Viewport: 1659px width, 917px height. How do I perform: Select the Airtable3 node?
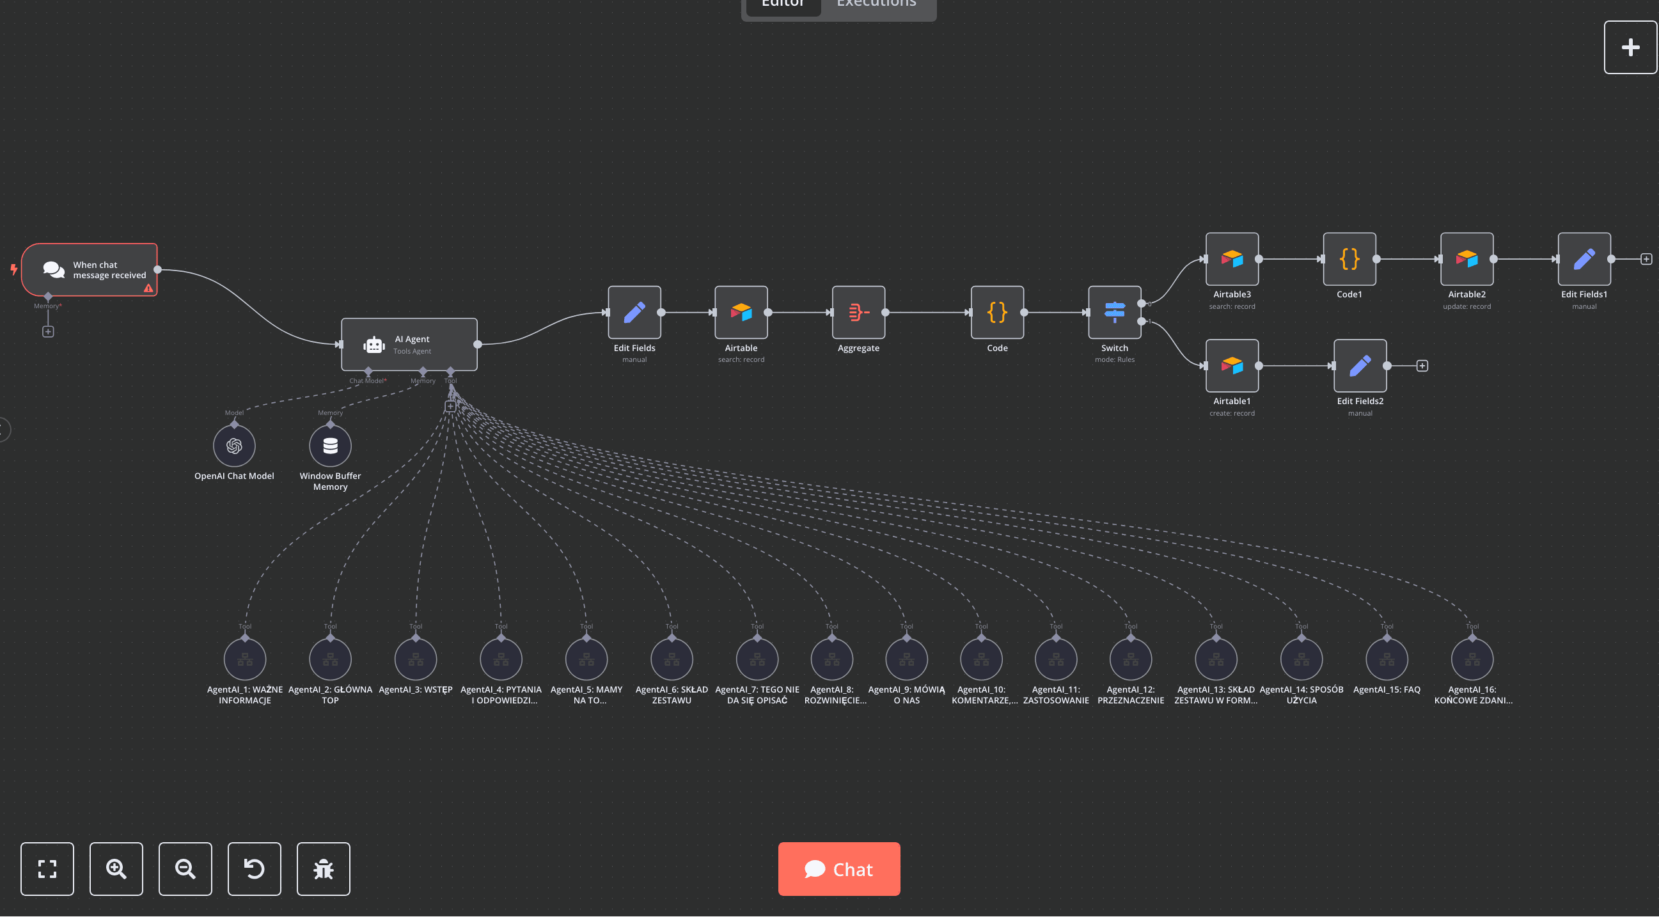tap(1232, 259)
